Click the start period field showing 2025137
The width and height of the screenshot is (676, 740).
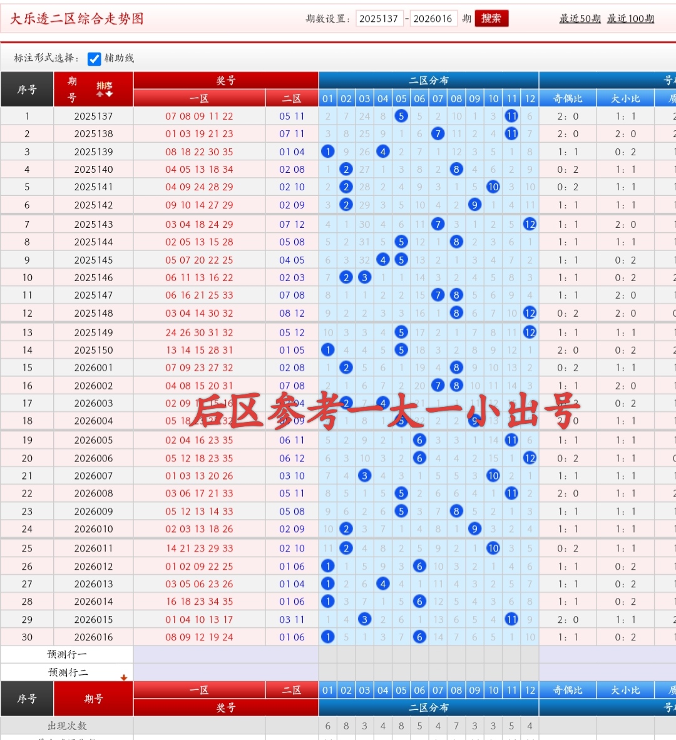click(x=379, y=19)
